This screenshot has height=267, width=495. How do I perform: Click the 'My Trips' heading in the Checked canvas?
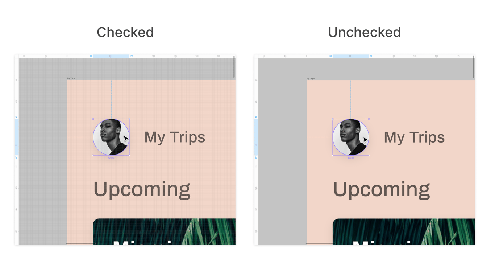pyautogui.click(x=175, y=137)
